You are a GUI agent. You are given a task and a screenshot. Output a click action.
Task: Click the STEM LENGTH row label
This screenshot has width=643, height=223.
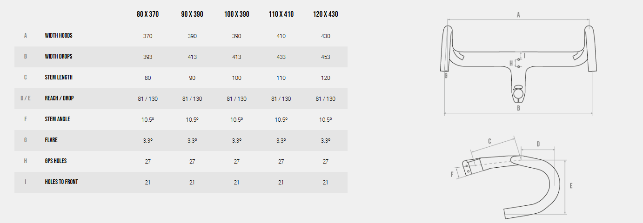[59, 77]
